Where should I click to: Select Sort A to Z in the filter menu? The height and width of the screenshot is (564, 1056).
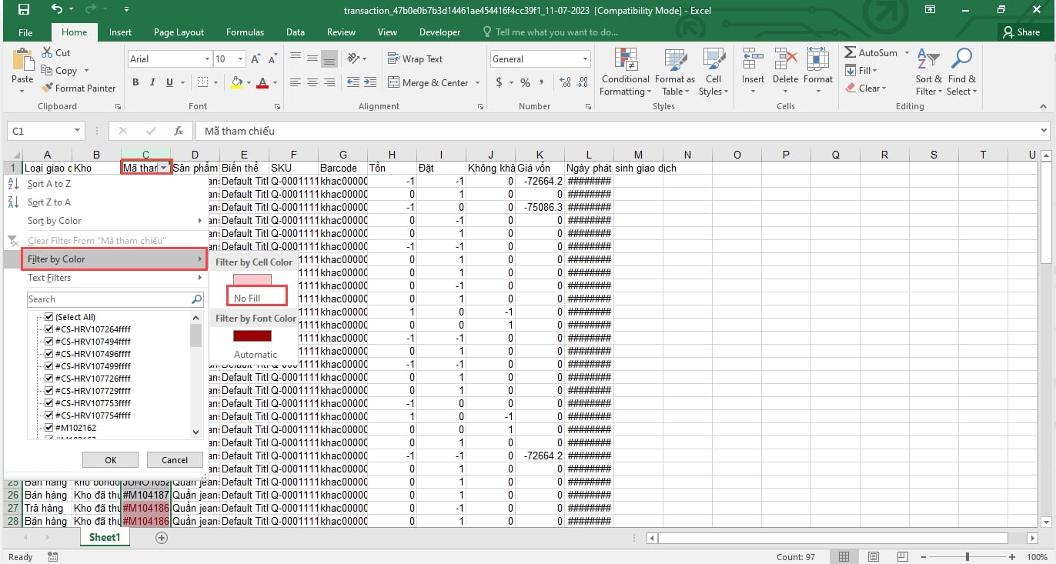(x=49, y=184)
